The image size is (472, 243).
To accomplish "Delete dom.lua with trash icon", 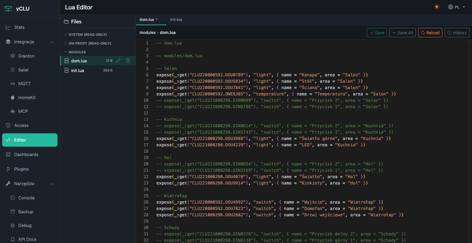I will pos(128,61).
